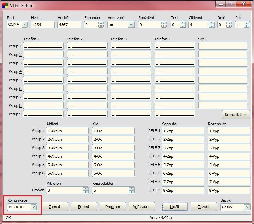Image resolution: width=254 pixels, height=224 pixels.
Task: Increase the Mikrofon level
Action: [x=85, y=189]
